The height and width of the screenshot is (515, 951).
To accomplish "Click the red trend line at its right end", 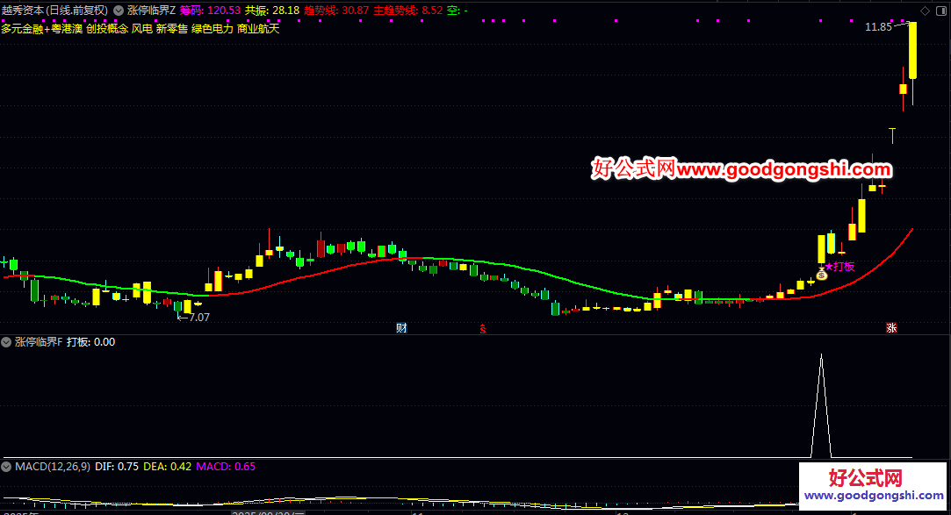I will coord(911,231).
